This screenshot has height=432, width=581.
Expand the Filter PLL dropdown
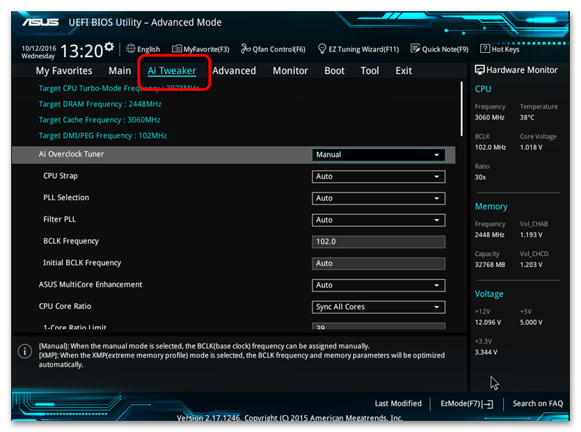pos(379,220)
